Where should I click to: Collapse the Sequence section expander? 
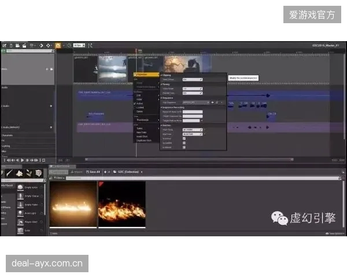tap(161, 98)
